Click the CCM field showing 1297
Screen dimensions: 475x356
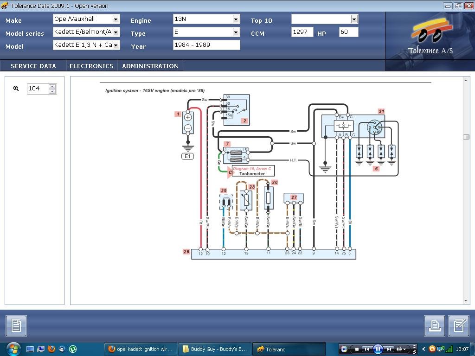[x=302, y=32]
